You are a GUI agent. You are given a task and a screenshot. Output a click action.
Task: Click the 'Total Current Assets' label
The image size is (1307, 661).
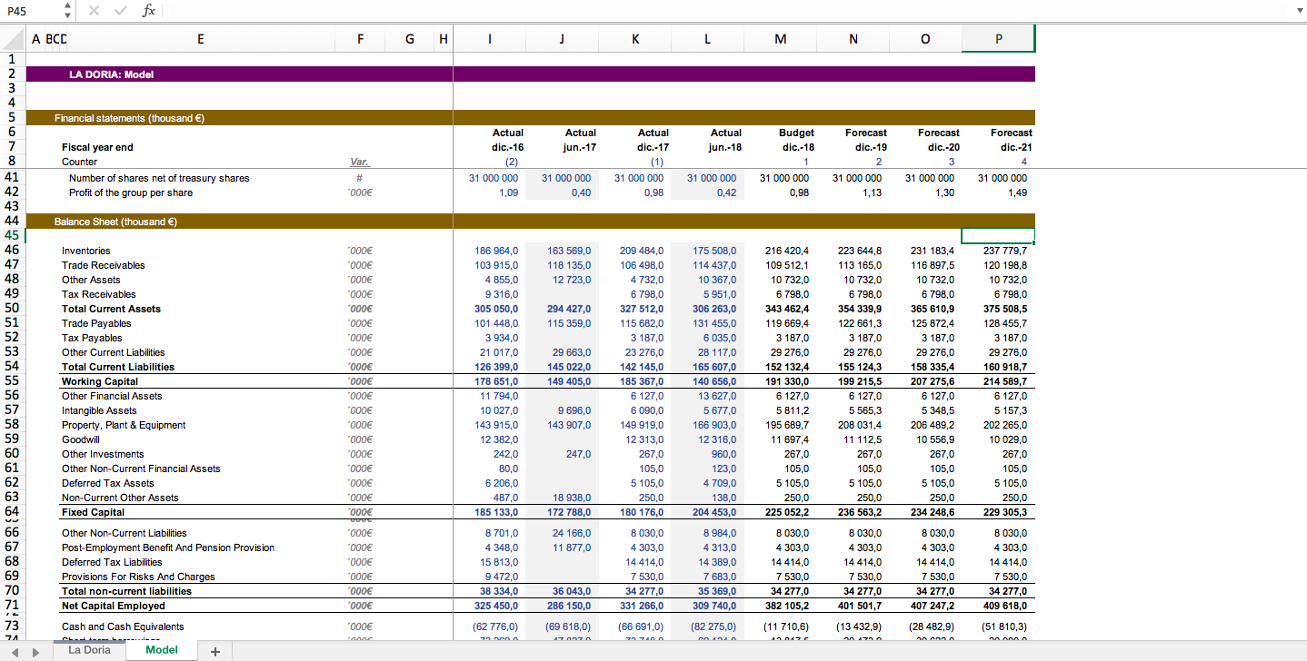click(111, 309)
